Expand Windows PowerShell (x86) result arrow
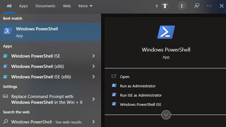The image size is (226, 127). (x=94, y=66)
